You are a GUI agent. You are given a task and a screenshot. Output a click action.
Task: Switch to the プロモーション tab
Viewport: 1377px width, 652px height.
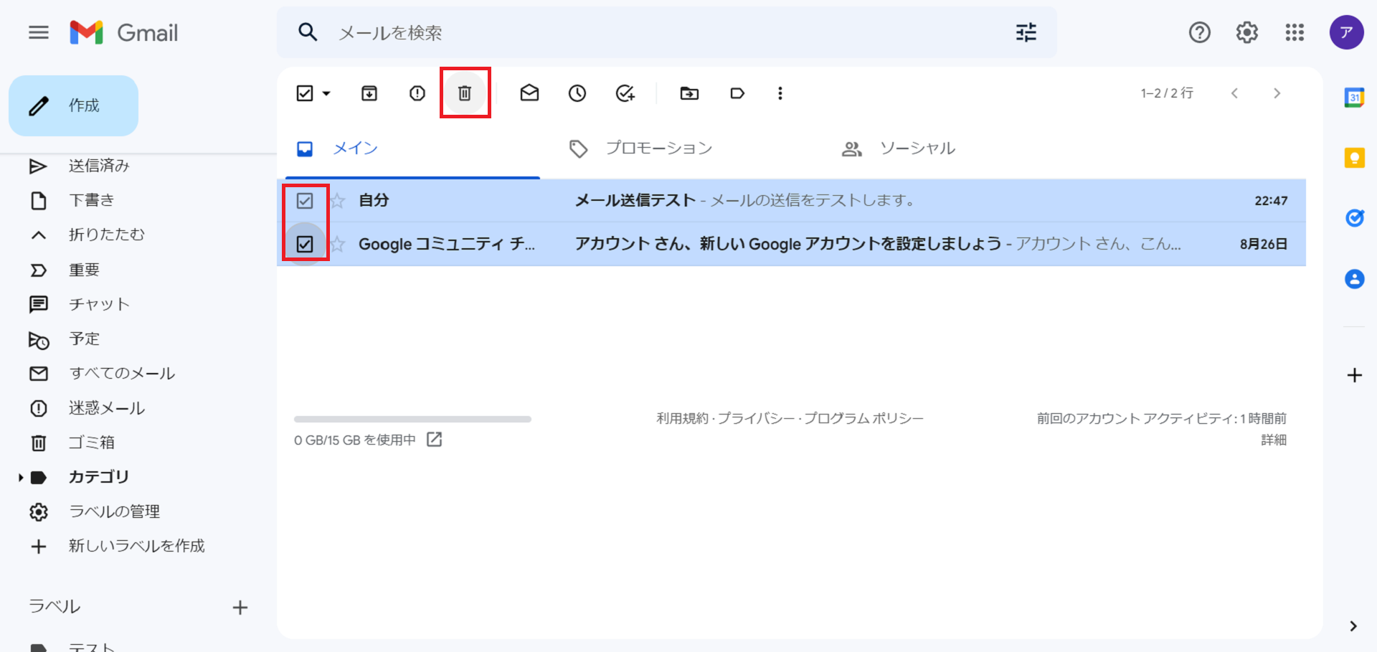pos(658,148)
